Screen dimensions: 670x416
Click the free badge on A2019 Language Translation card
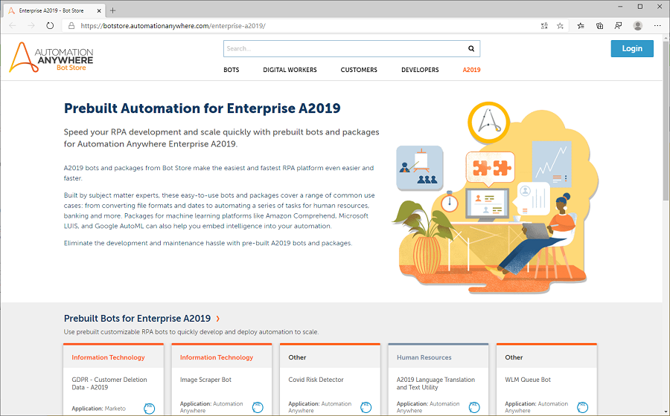pyautogui.click(x=474, y=407)
